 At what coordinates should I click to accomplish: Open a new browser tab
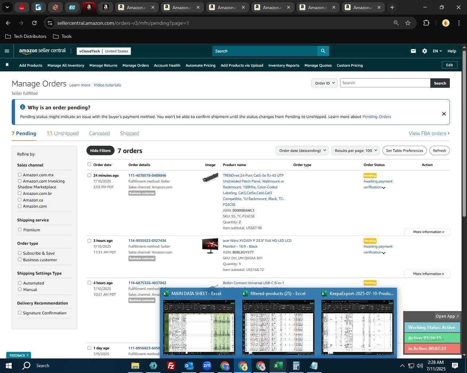pyautogui.click(x=392, y=7)
